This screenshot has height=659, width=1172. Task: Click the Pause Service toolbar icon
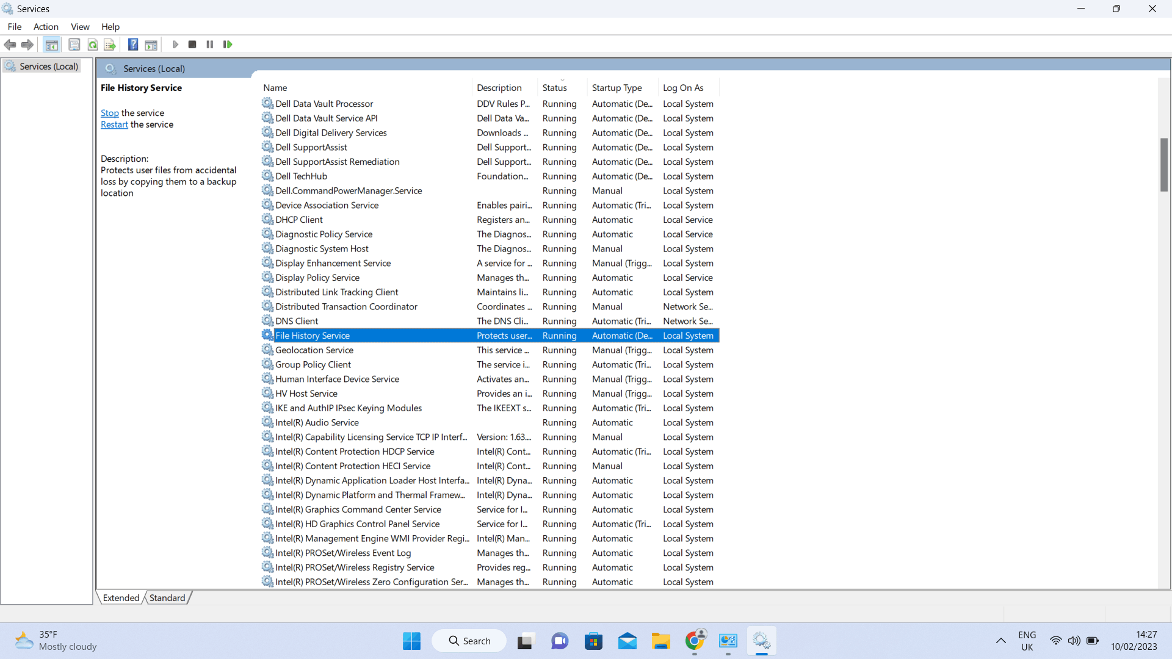[x=210, y=45]
